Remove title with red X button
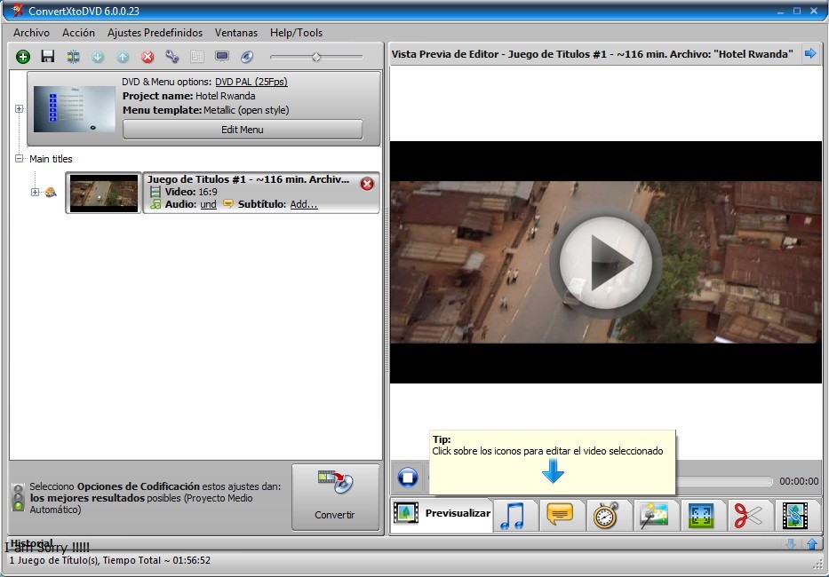The image size is (829, 577). coord(367,184)
